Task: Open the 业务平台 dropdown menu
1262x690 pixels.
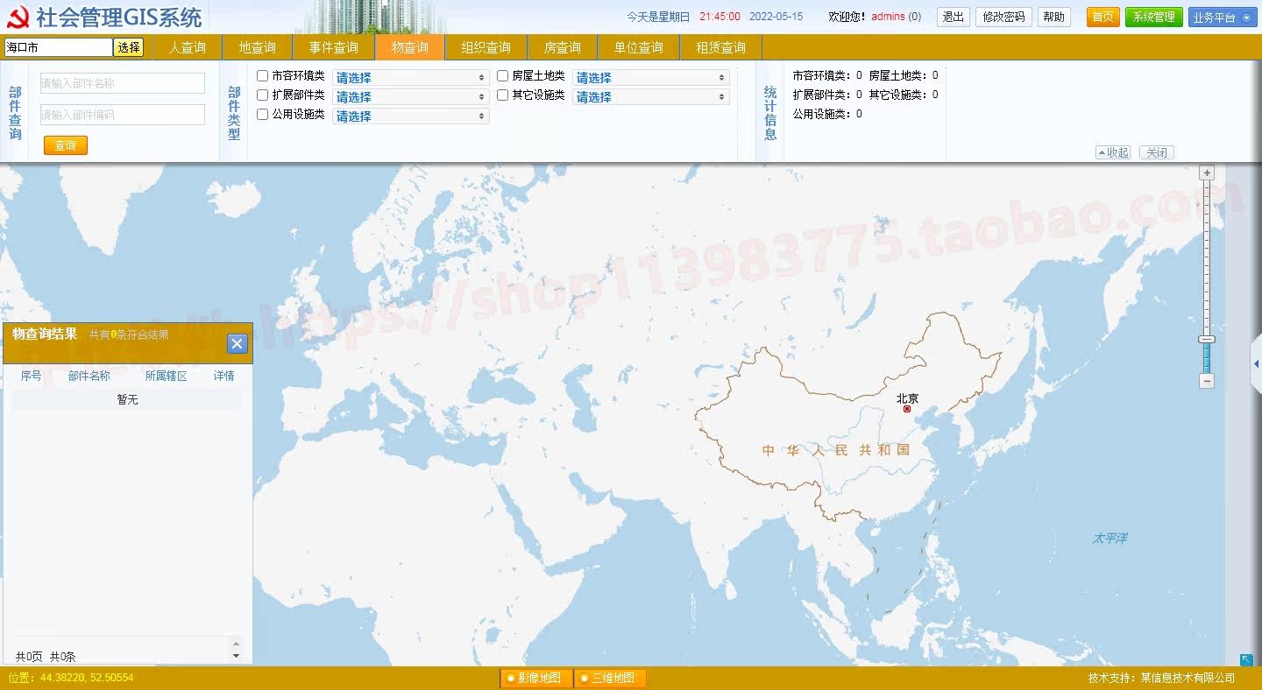Action: point(1222,17)
